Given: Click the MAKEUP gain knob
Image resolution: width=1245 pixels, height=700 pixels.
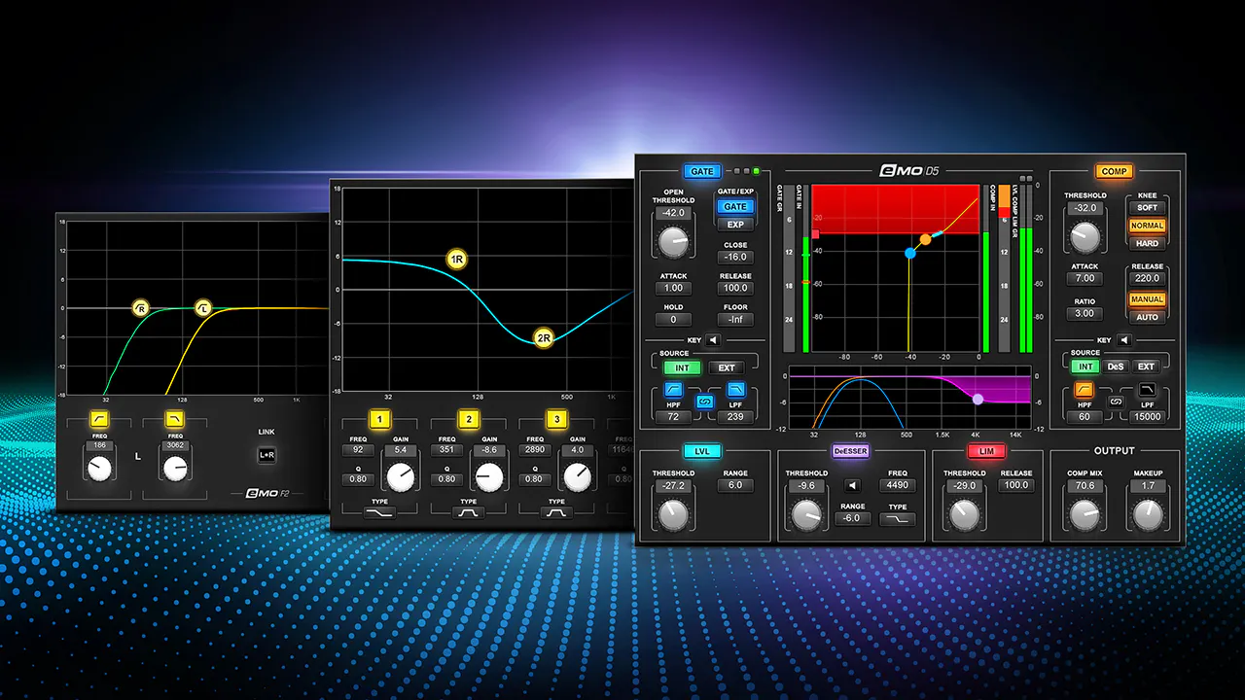Looking at the screenshot, I should click(x=1148, y=514).
